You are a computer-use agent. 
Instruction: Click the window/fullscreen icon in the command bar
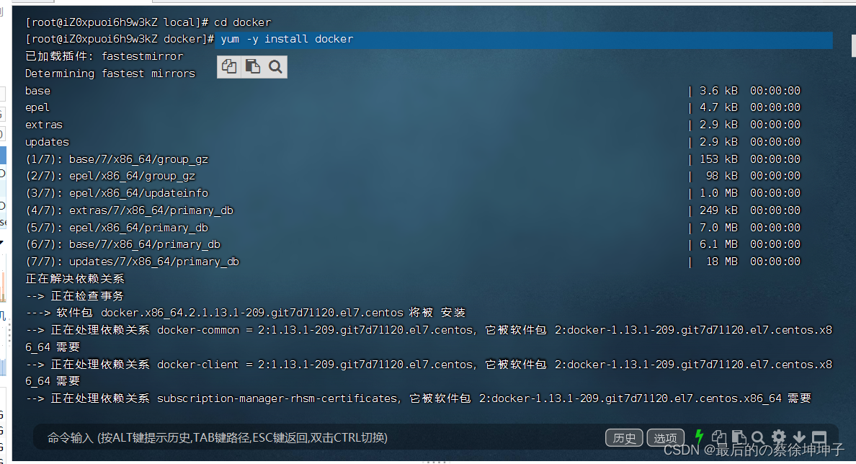(819, 437)
